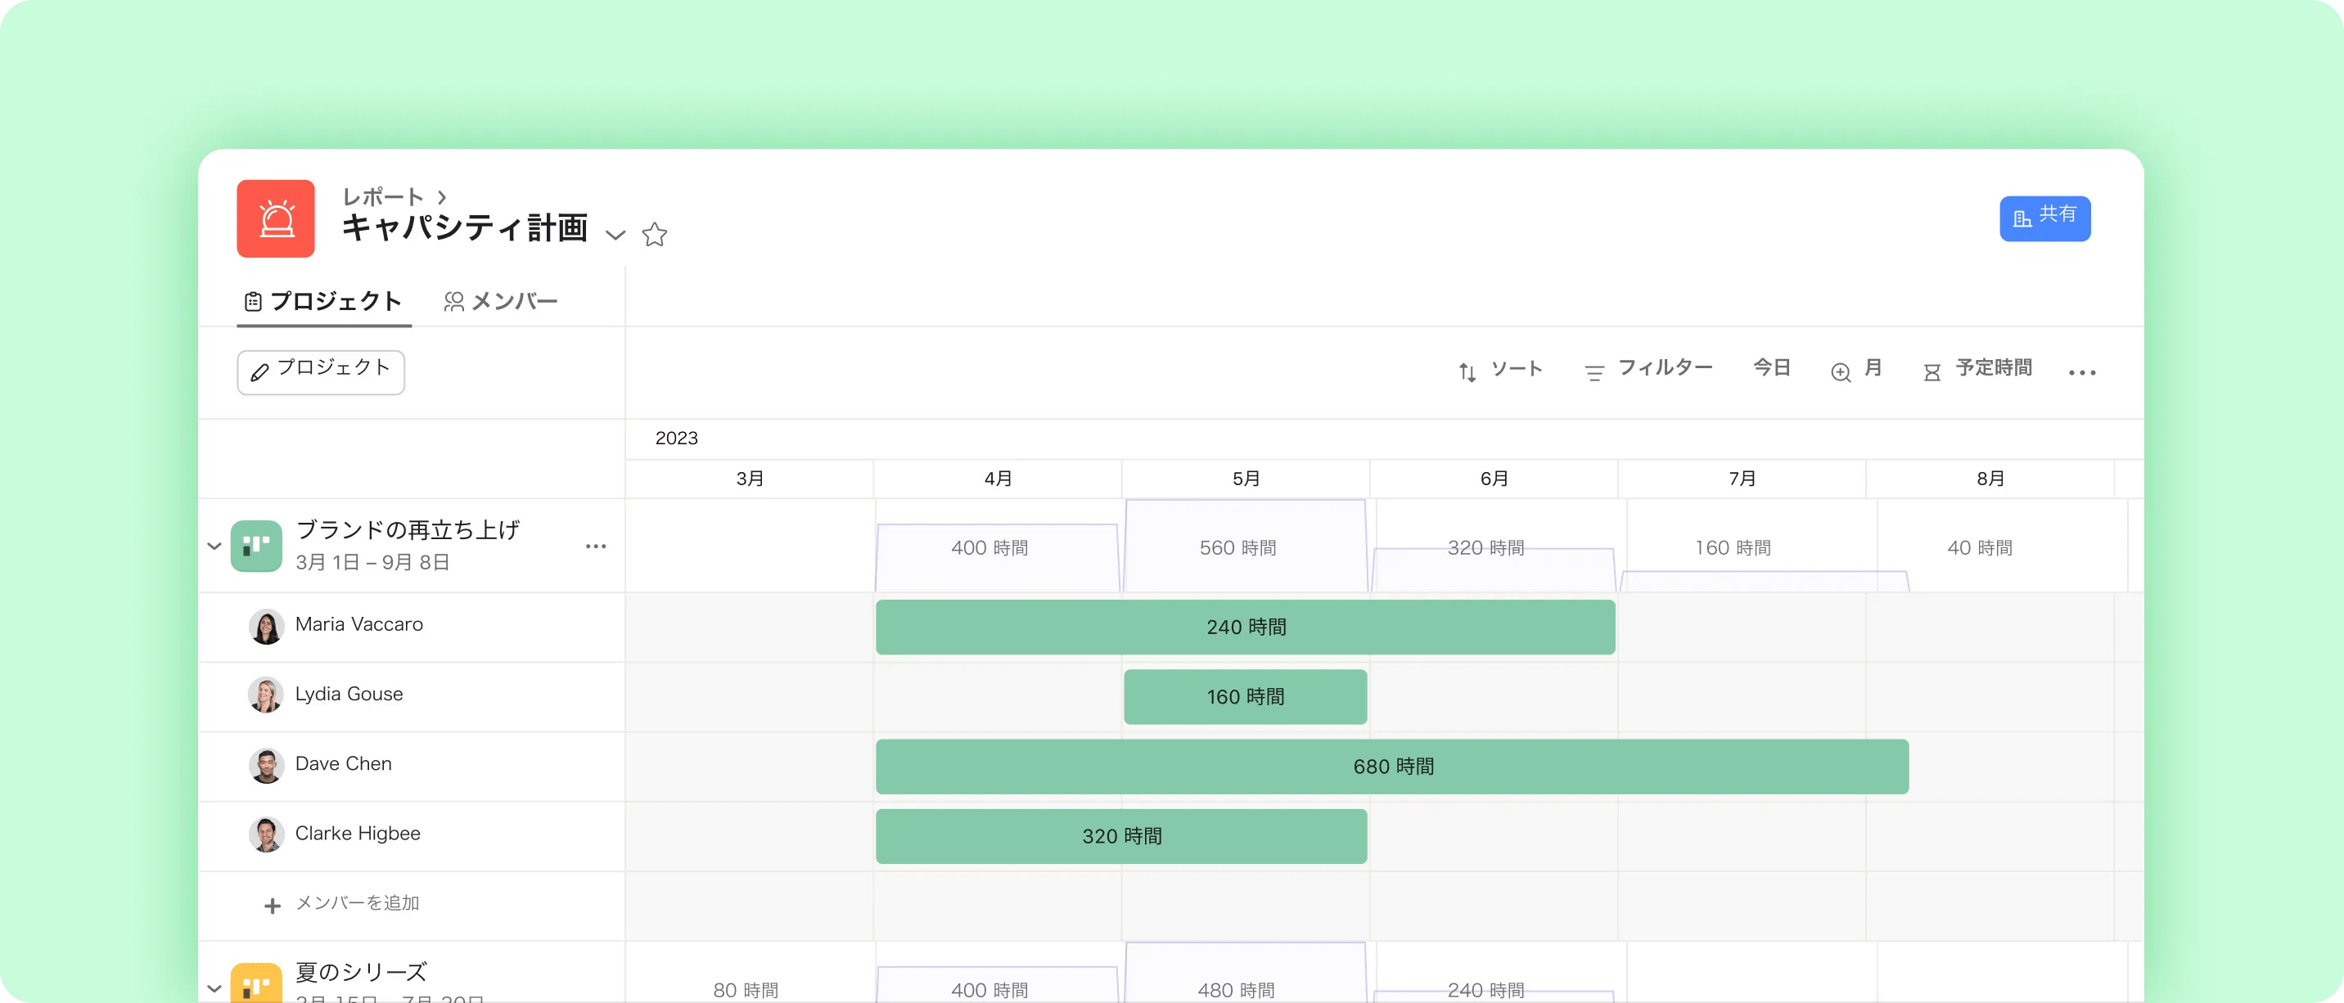Click the 8月 month header
The image size is (2344, 1003).
coord(1991,479)
